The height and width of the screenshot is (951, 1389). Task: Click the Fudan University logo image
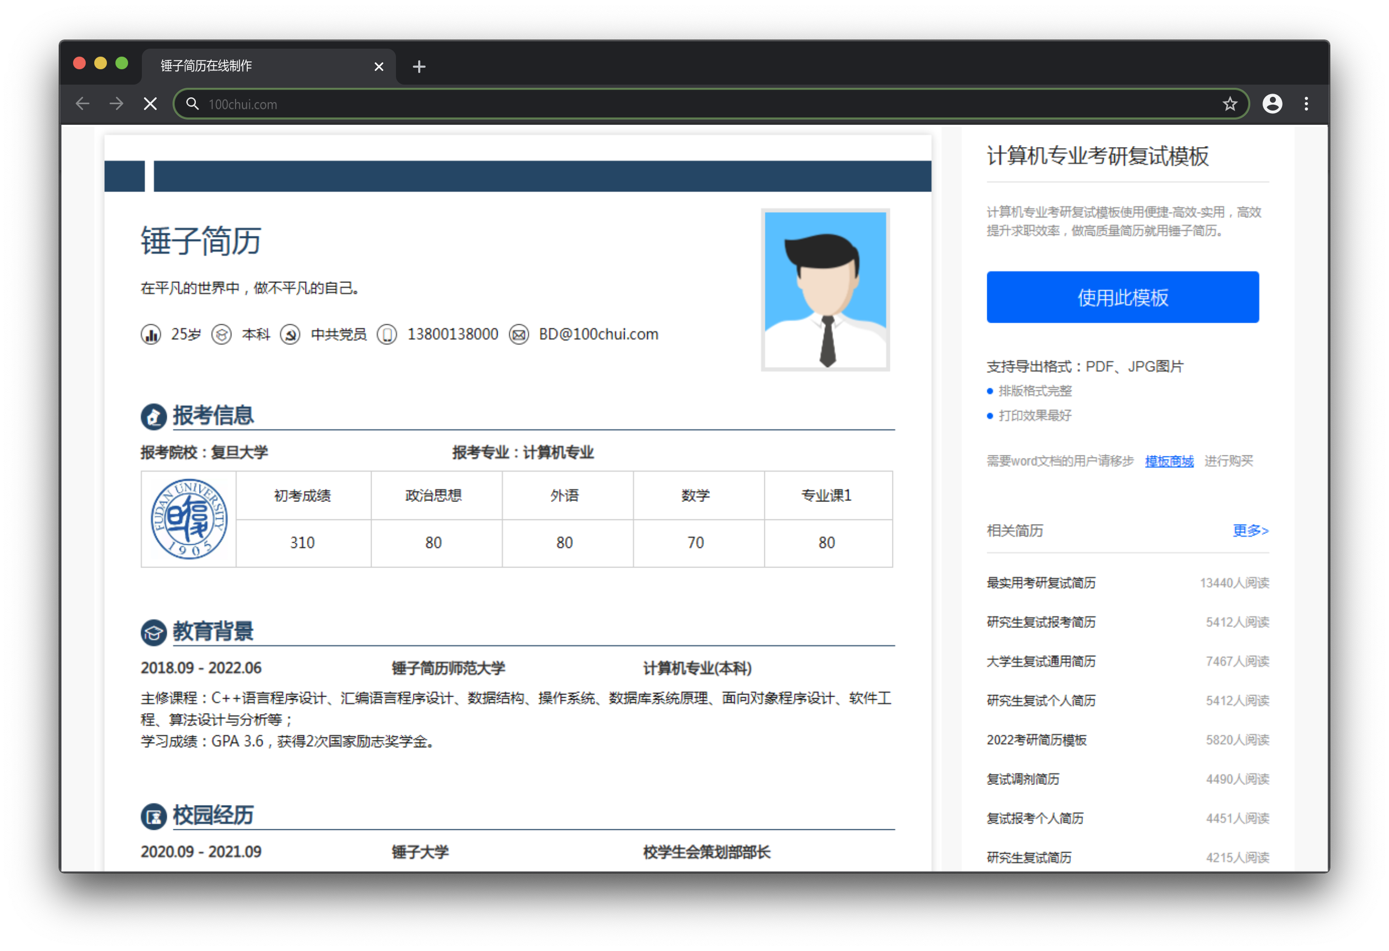tap(189, 519)
